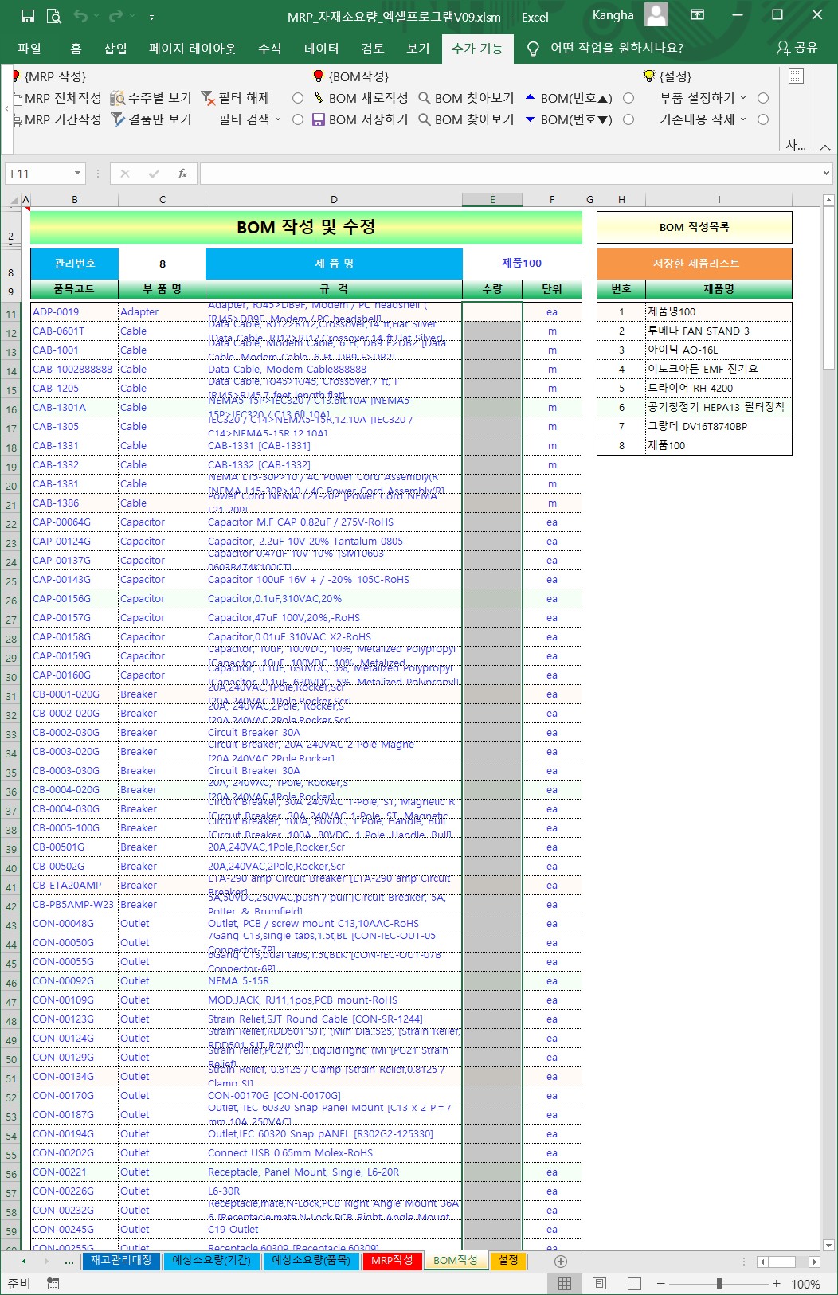Screen dimensions: 838x1295
Task: Click the 필터 해제 clear filter icon
Action: [x=208, y=98]
